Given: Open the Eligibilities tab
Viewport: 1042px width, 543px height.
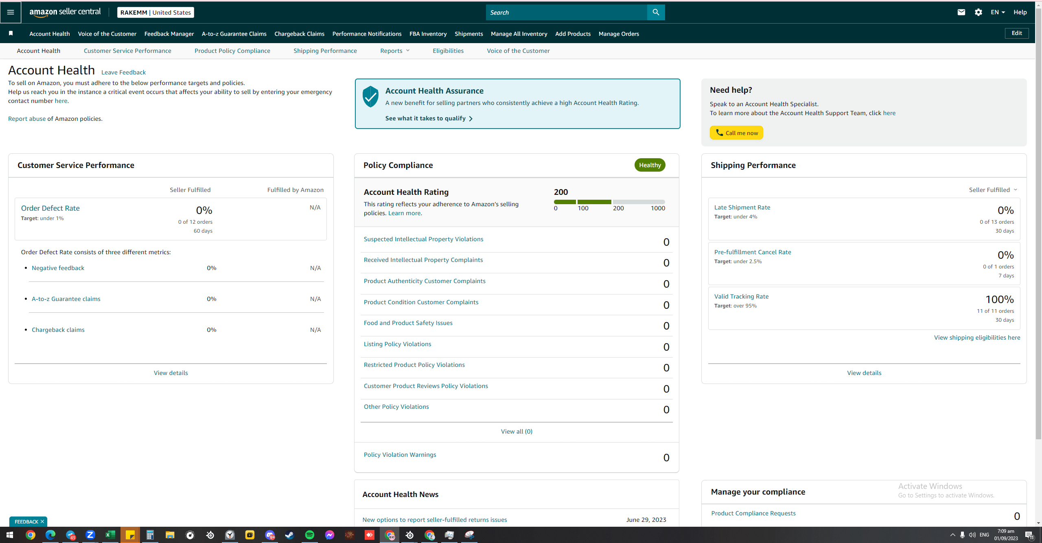Looking at the screenshot, I should [x=448, y=51].
